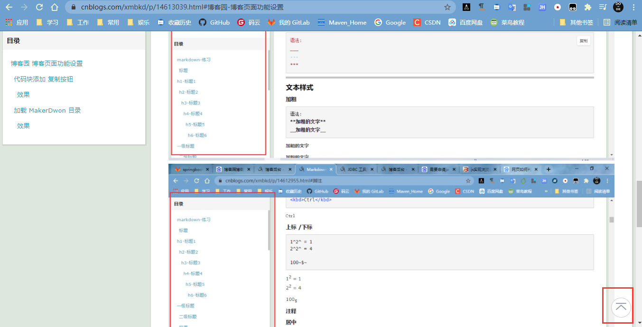Open the 百度网盘 bookmark
The image size is (642, 327).
465,22
